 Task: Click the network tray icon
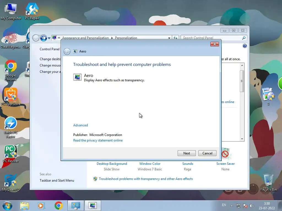(238, 206)
